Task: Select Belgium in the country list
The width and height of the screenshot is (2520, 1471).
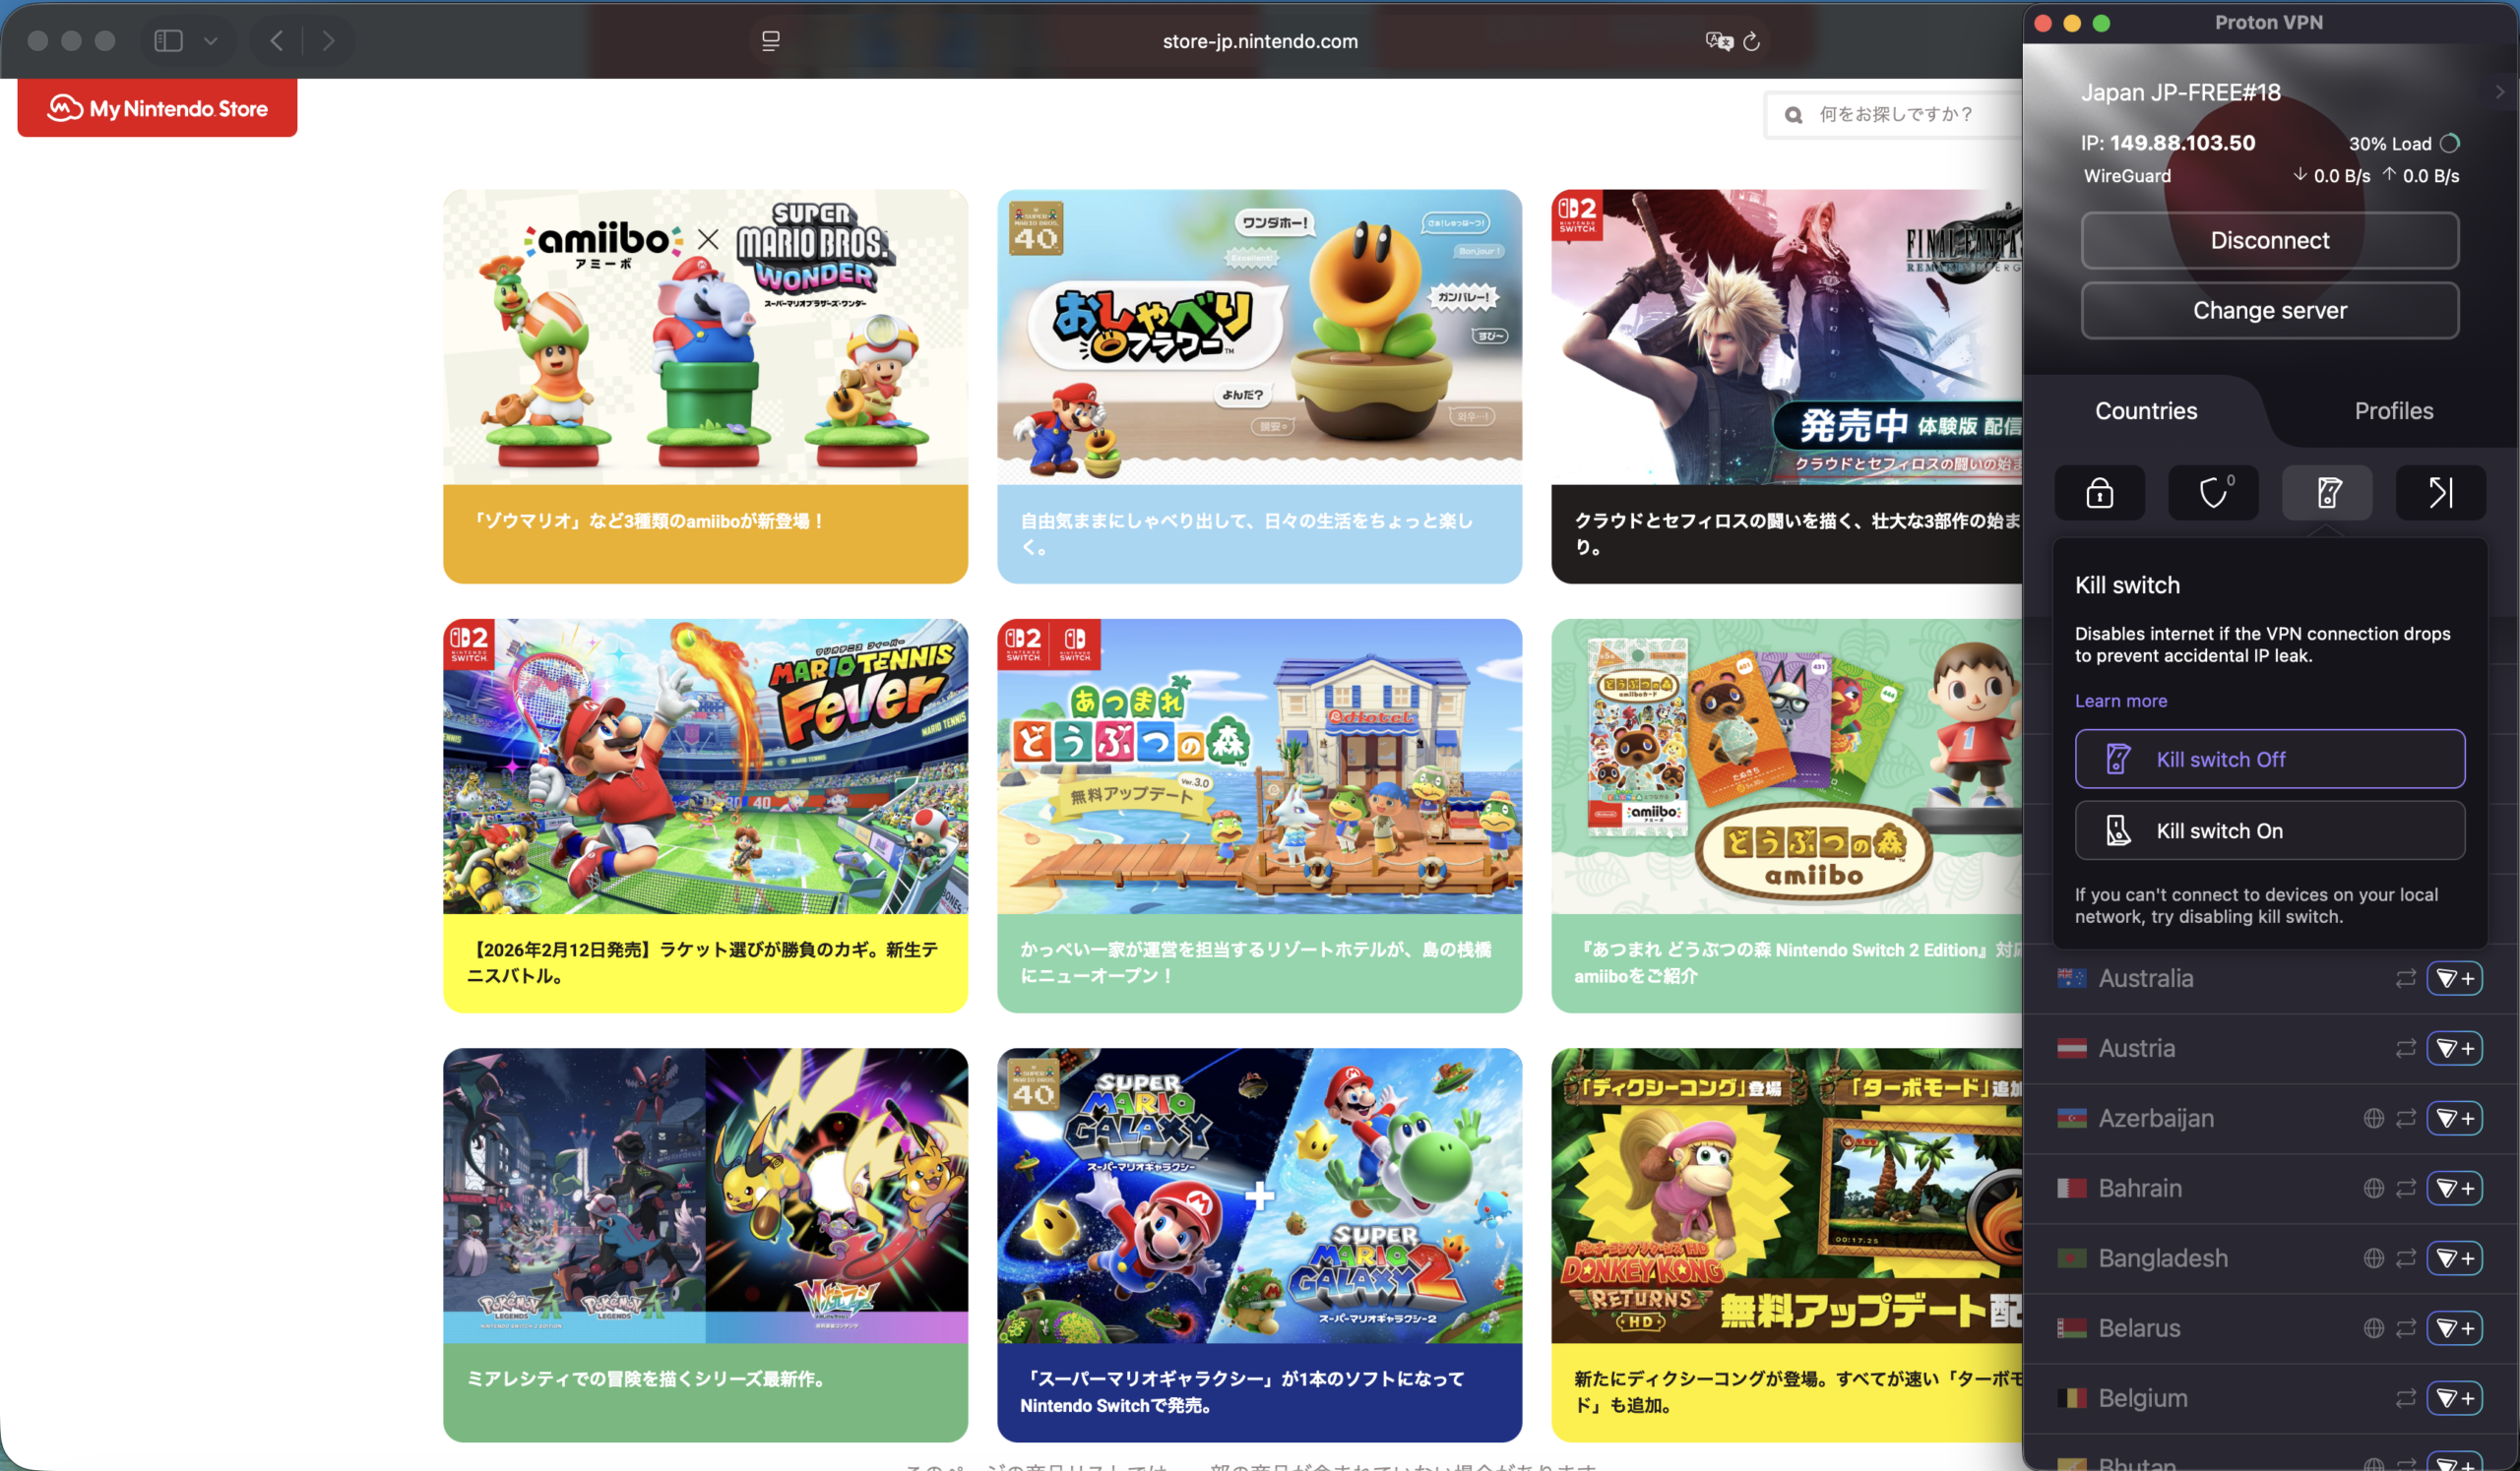Action: coord(2143,1398)
